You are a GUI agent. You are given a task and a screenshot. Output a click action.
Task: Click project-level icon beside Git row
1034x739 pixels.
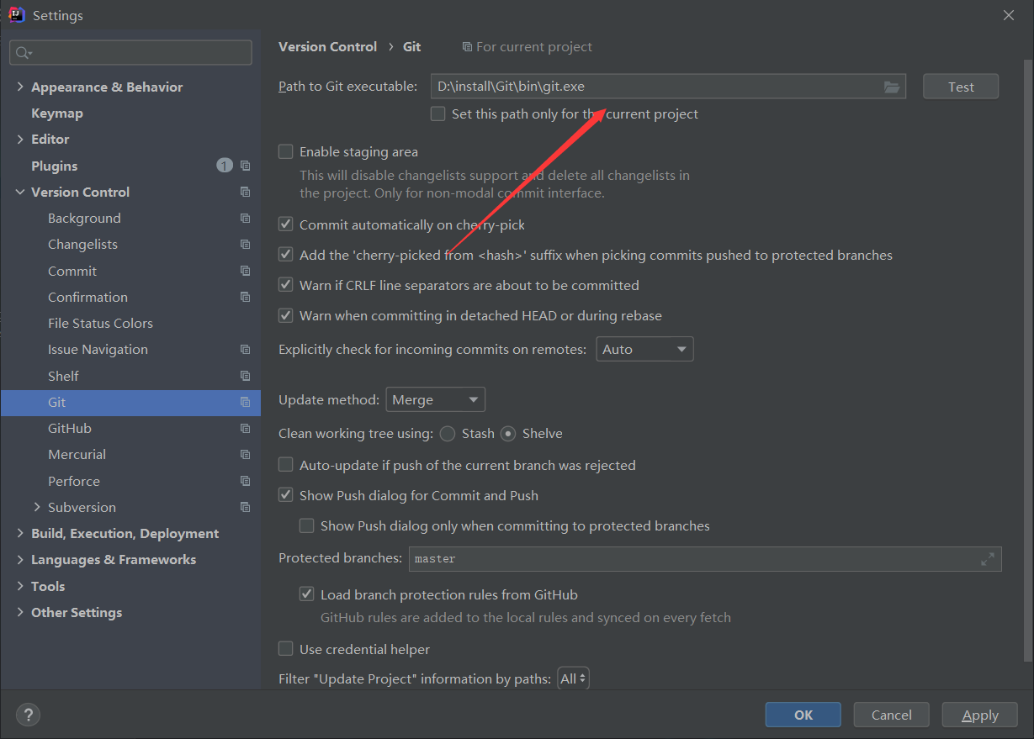click(245, 402)
